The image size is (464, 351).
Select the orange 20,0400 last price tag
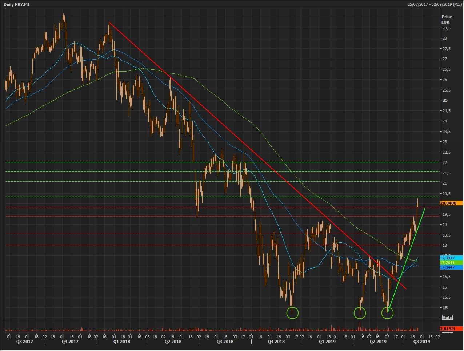coord(451,203)
